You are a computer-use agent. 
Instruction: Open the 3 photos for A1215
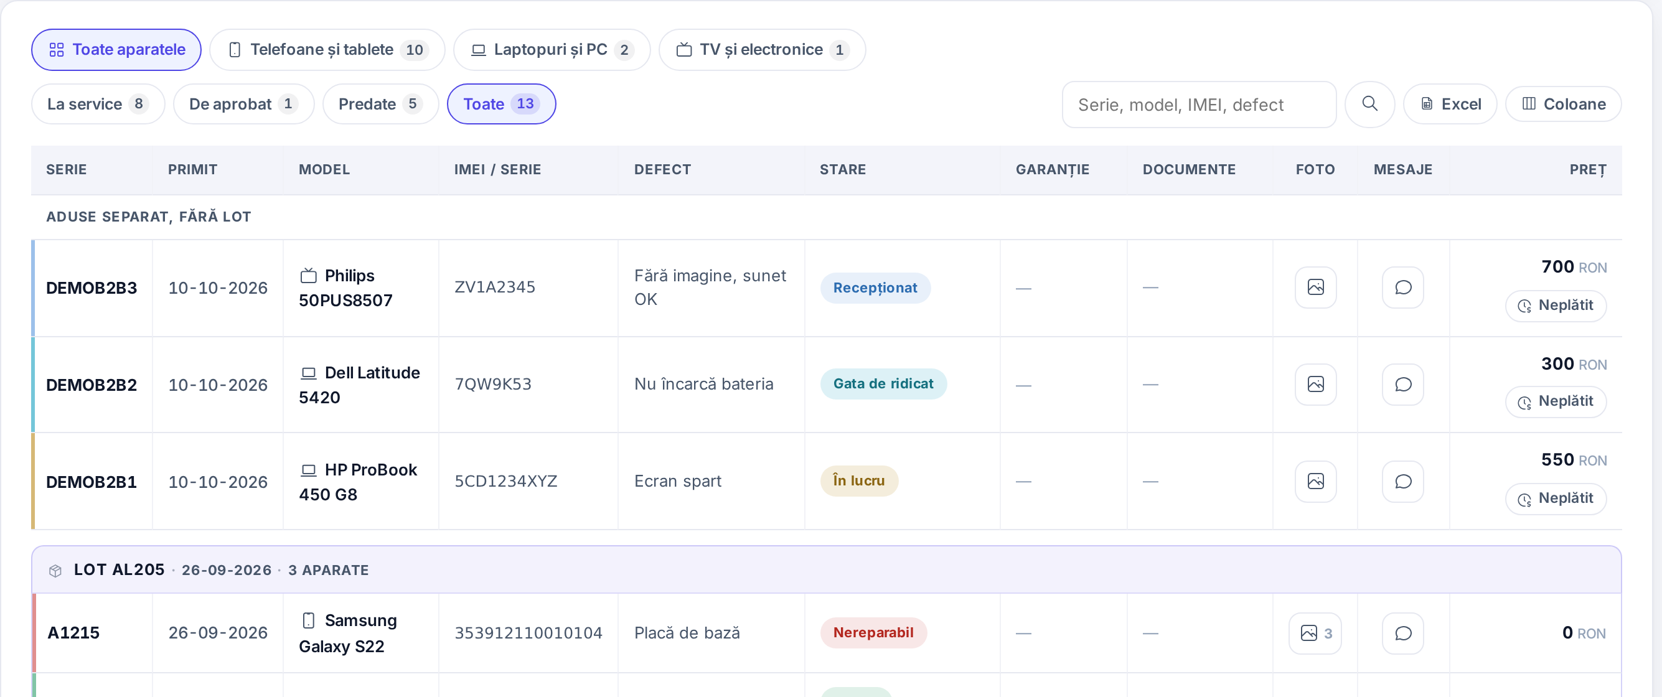[x=1315, y=633]
